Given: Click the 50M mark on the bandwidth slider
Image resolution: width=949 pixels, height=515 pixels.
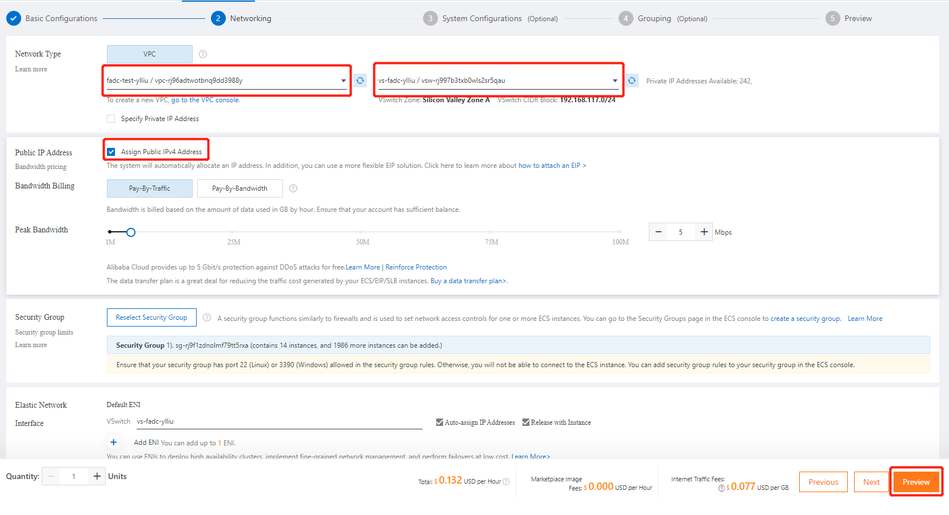Looking at the screenshot, I should 362,232.
